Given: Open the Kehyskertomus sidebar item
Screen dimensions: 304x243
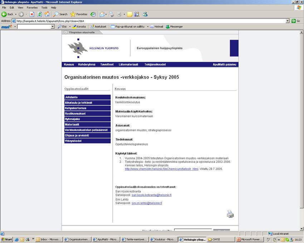Looking at the screenshot, I should point(87,108).
